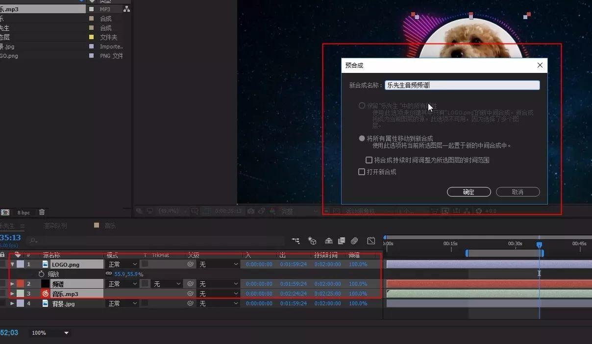Toggle preserve transparency box for 频谱 layer
Viewport: 592px width, 344px height.
pyautogui.click(x=145, y=284)
